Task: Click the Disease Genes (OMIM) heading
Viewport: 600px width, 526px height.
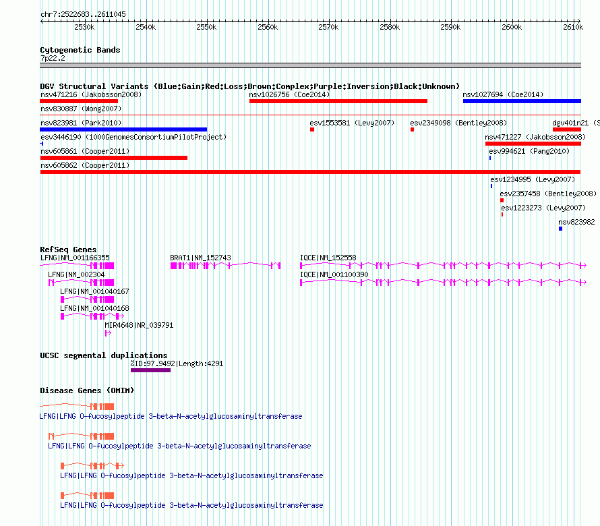Action: (x=87, y=390)
